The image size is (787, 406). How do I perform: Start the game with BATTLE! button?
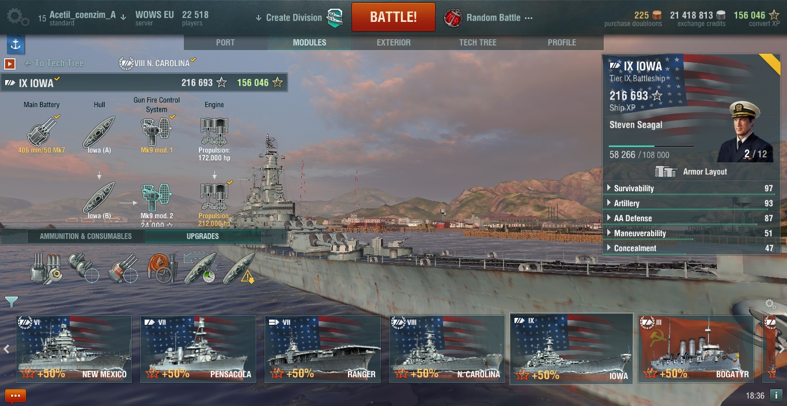393,17
